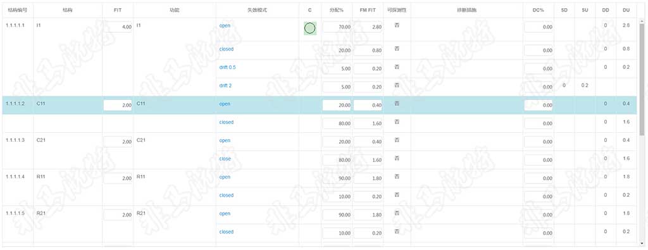Viewport: 648px width, 250px height.
Task: Click the R21 FIT field showing 2.00
Action: click(x=118, y=215)
